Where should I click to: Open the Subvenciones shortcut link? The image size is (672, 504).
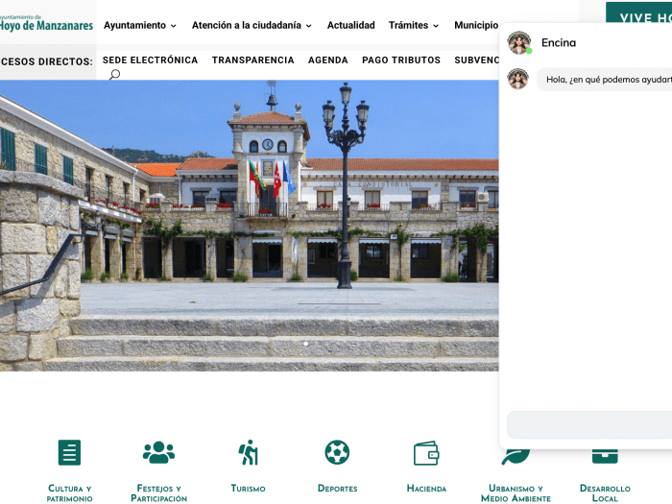(476, 60)
